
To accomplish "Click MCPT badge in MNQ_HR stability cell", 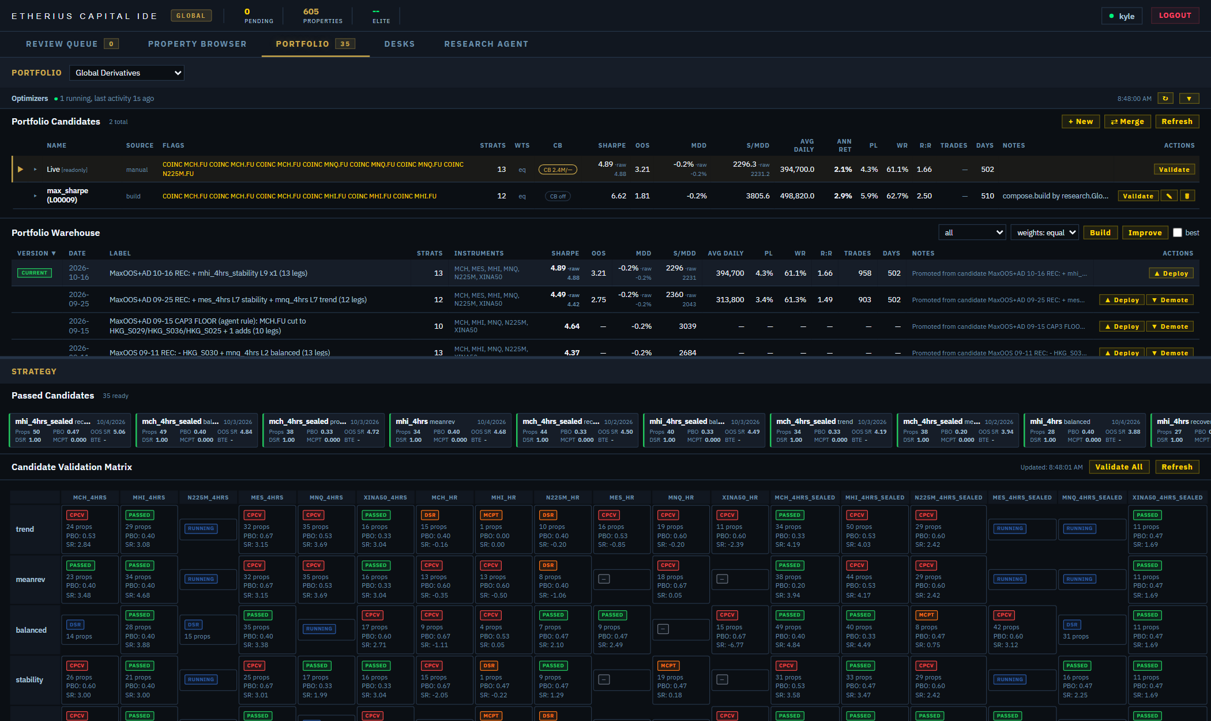I will click(668, 666).
